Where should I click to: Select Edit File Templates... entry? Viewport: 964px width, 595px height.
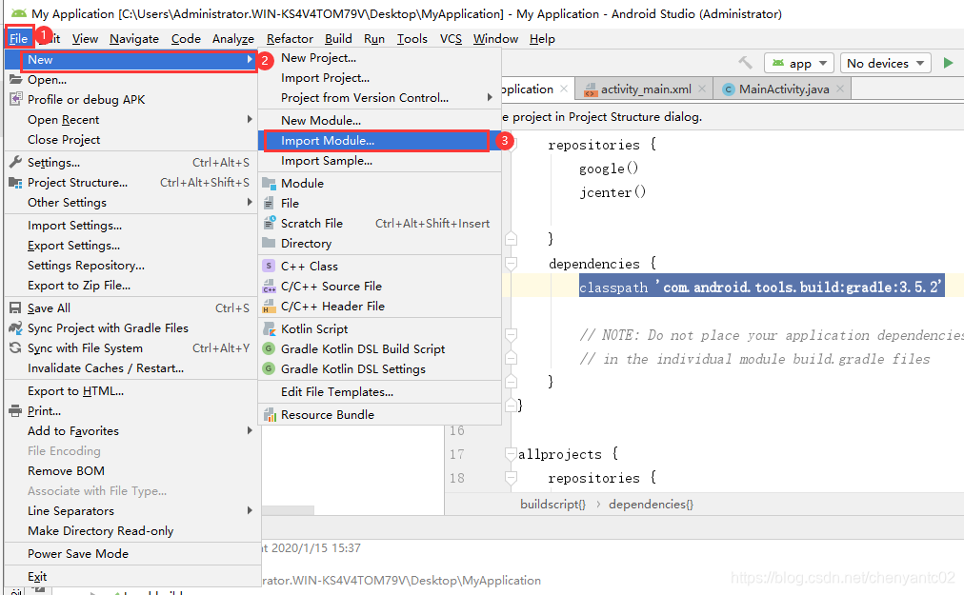[380, 391]
